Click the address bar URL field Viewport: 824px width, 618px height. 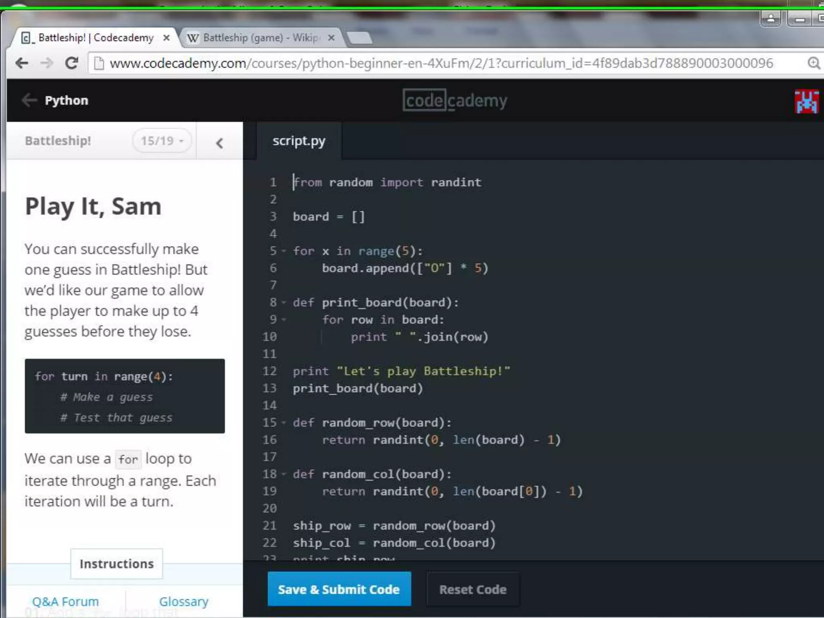(x=441, y=63)
